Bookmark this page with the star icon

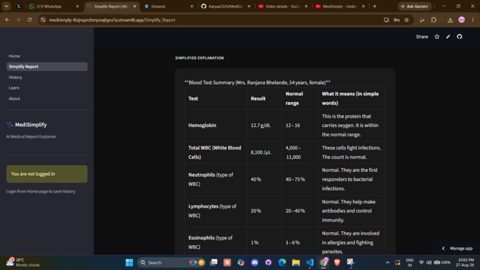click(407, 20)
